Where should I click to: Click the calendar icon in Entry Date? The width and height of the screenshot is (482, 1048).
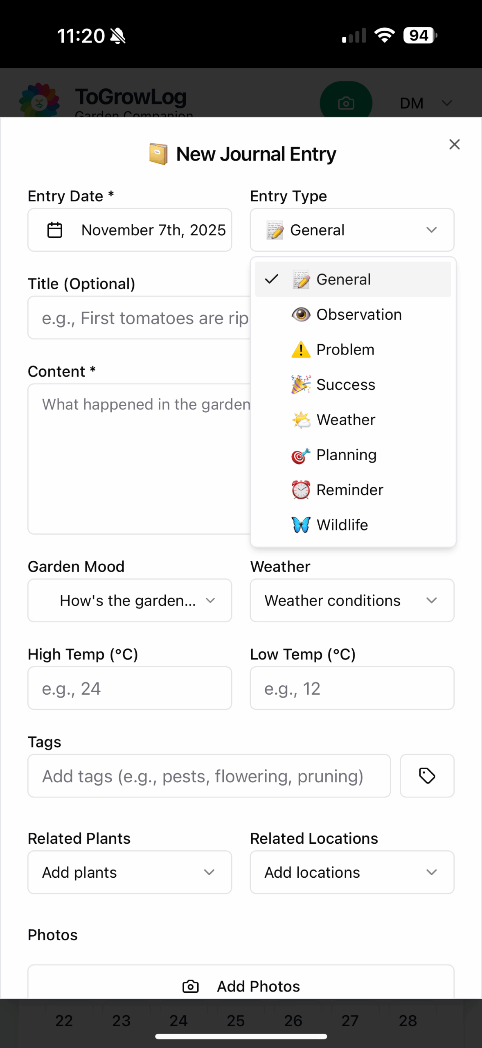point(55,230)
